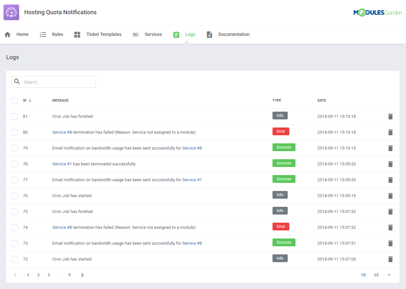Go to page 1 of logs

pyautogui.click(x=28, y=275)
